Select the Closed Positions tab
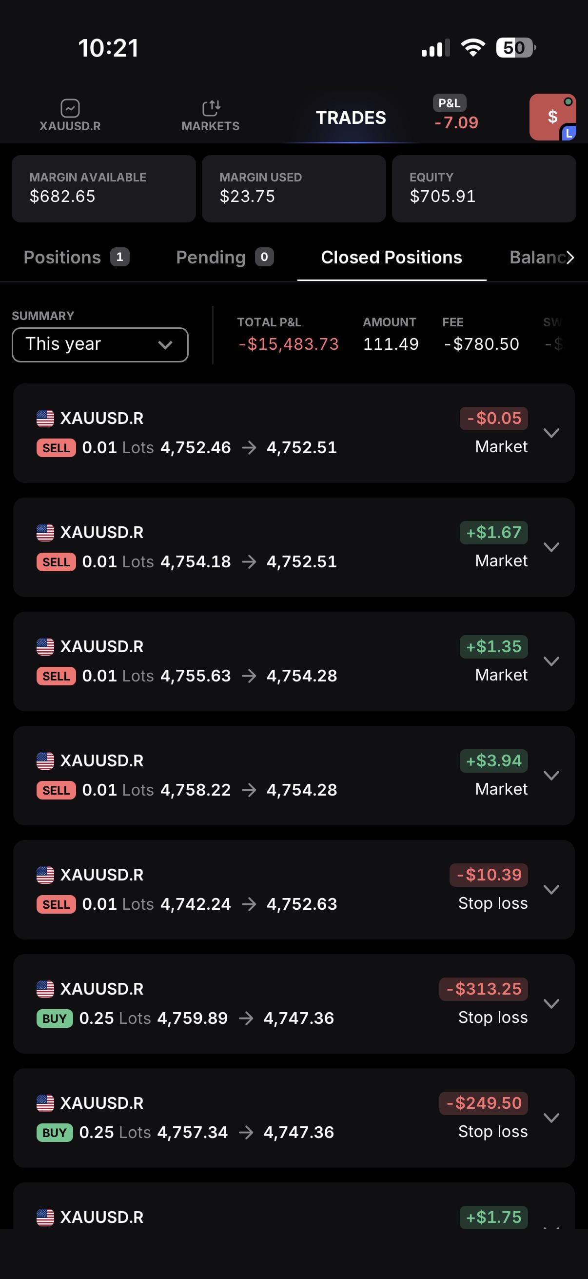The width and height of the screenshot is (588, 1279). (x=391, y=257)
